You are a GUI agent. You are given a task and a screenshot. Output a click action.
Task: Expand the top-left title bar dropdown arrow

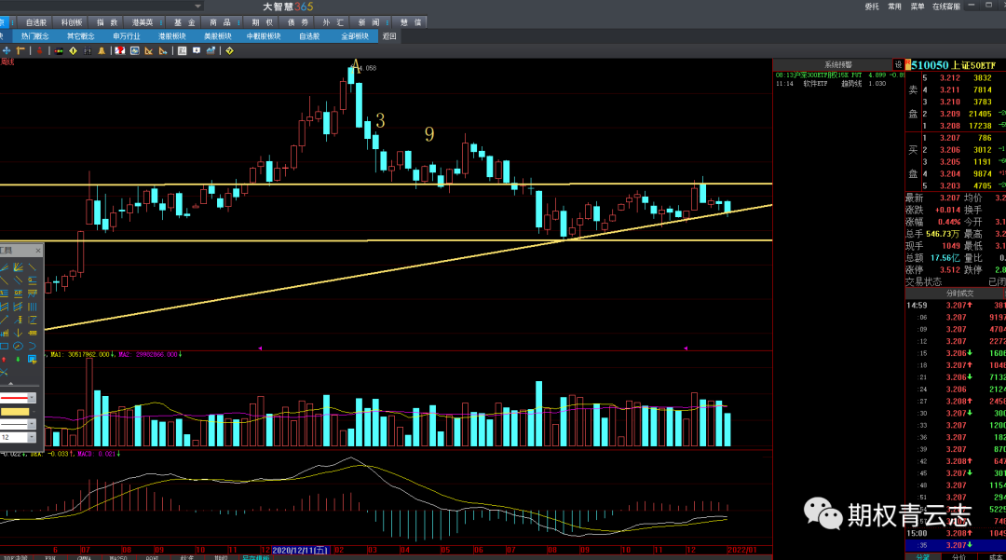pos(198,7)
